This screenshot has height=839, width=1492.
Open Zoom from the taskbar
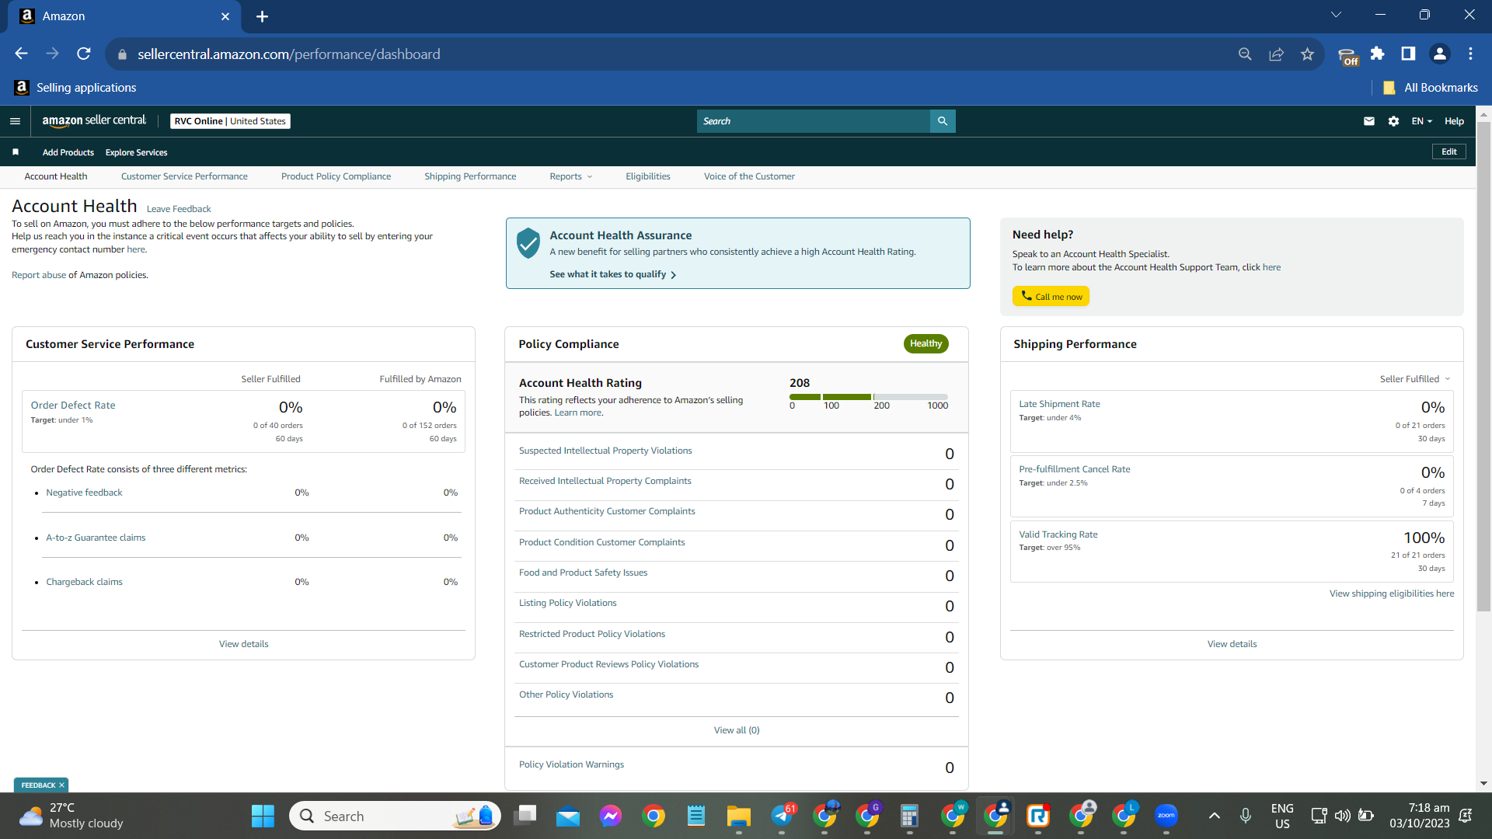pos(1166,816)
